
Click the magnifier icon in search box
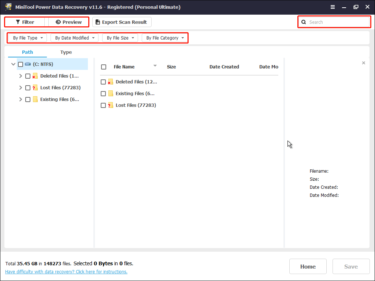click(304, 22)
